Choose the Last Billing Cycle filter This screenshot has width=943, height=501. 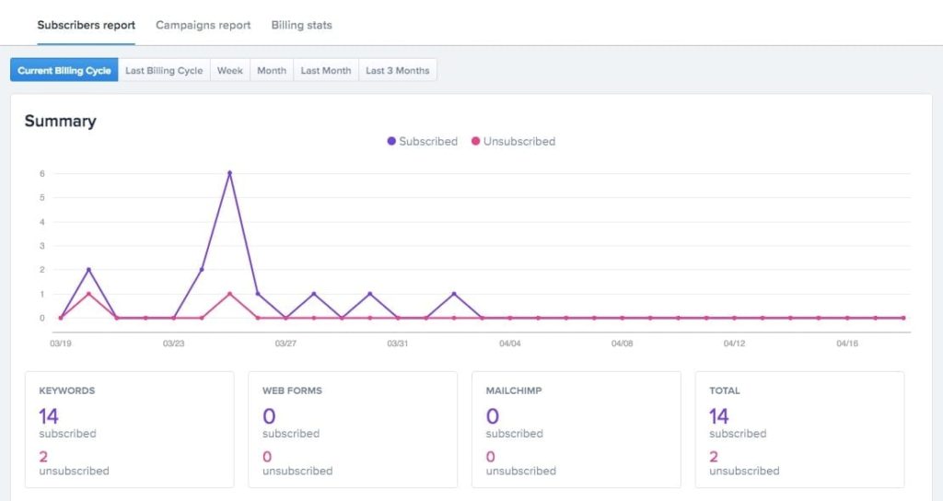coord(164,71)
